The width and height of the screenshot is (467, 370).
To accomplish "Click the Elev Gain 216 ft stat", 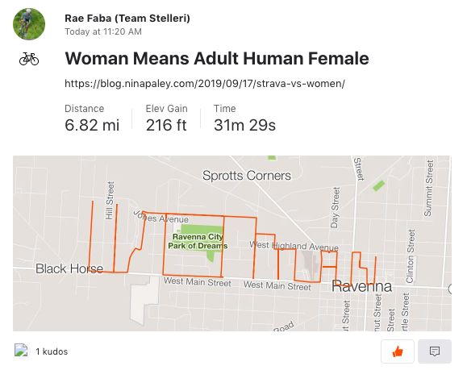I will click(166, 118).
